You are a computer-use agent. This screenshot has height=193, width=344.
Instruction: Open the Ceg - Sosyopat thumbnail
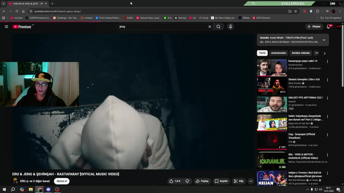tap(272, 141)
